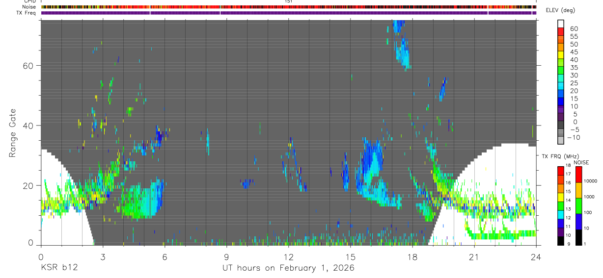Click the ELEV legend value 50
Viewport: 603px width, 278px height.
[x=574, y=44]
